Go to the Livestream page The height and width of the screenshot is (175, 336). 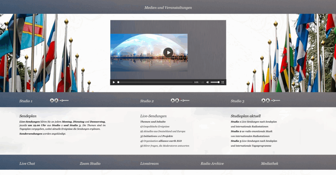149,164
